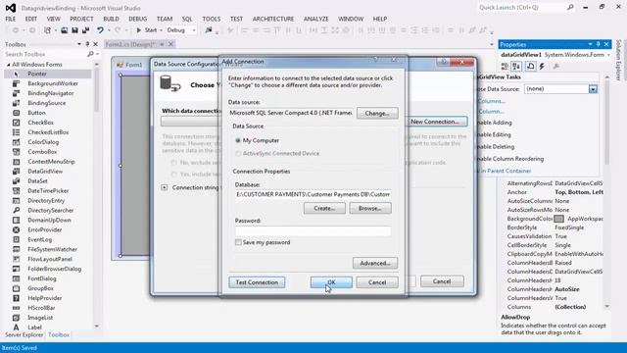Open the ARCHITECTURE menu
Viewport: 627px width, 353px height.
click(x=273, y=19)
